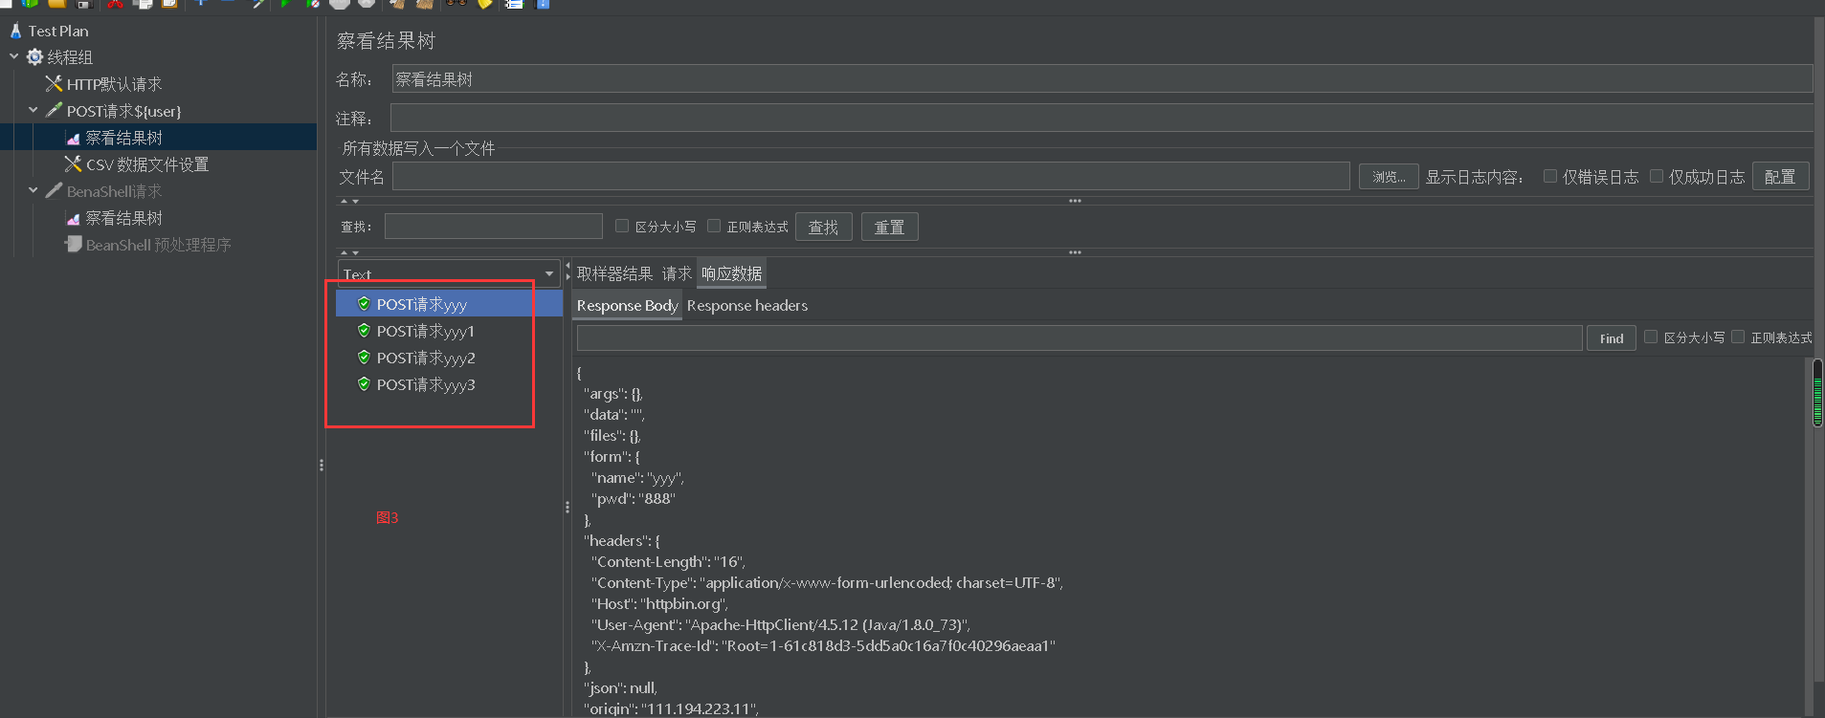This screenshot has height=718, width=1825.
Task: Click the CSV 数据文件设置 config icon
Action: 73,164
